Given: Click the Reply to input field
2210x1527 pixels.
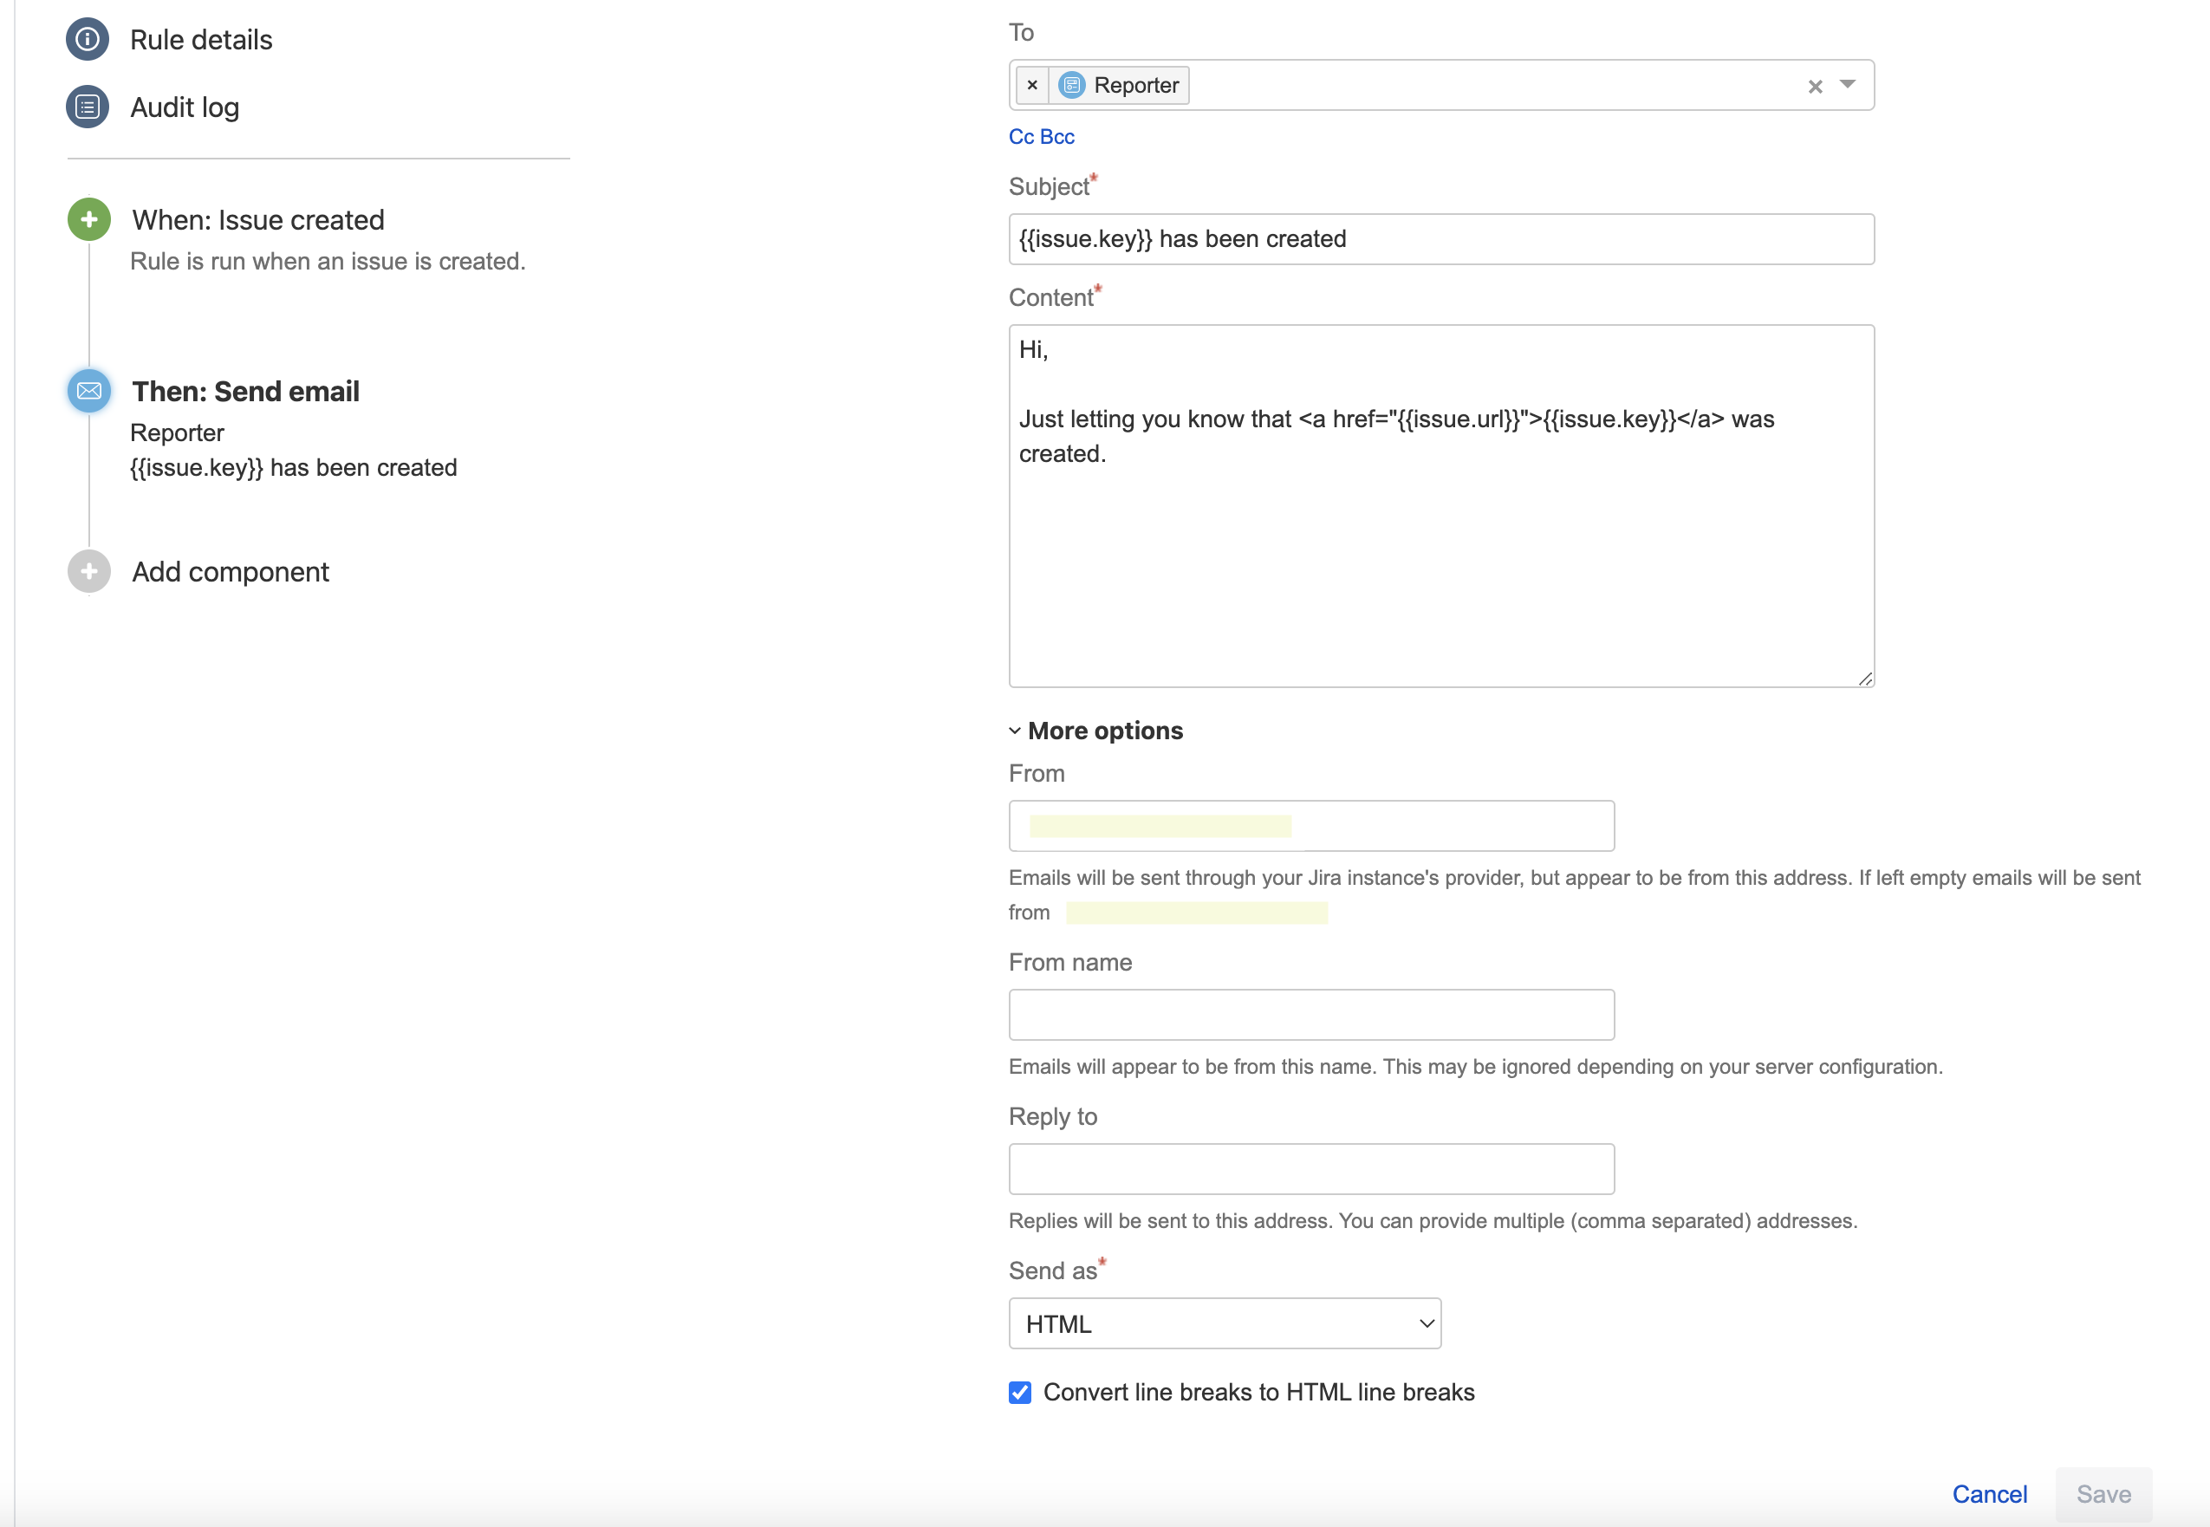Looking at the screenshot, I should coord(1310,1169).
